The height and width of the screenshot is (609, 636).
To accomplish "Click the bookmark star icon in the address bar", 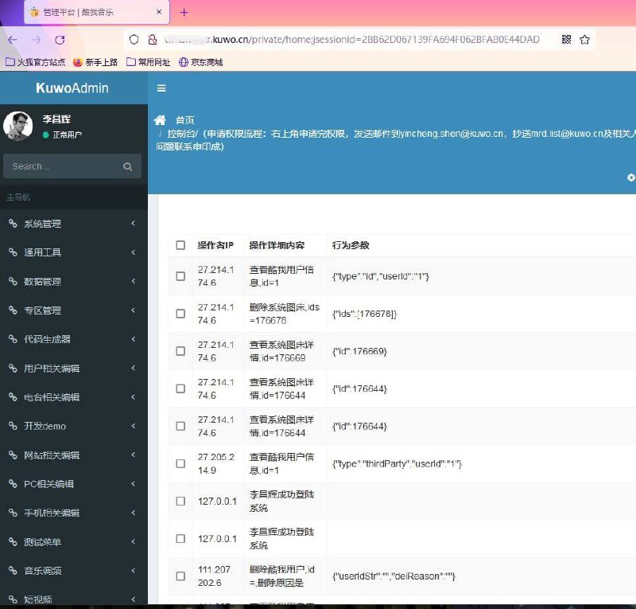I will pyautogui.click(x=585, y=38).
